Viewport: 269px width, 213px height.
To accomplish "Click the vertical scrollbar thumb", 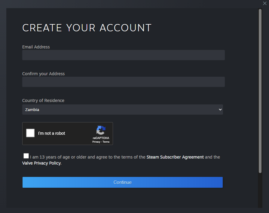I will pyautogui.click(x=260, y=91).
